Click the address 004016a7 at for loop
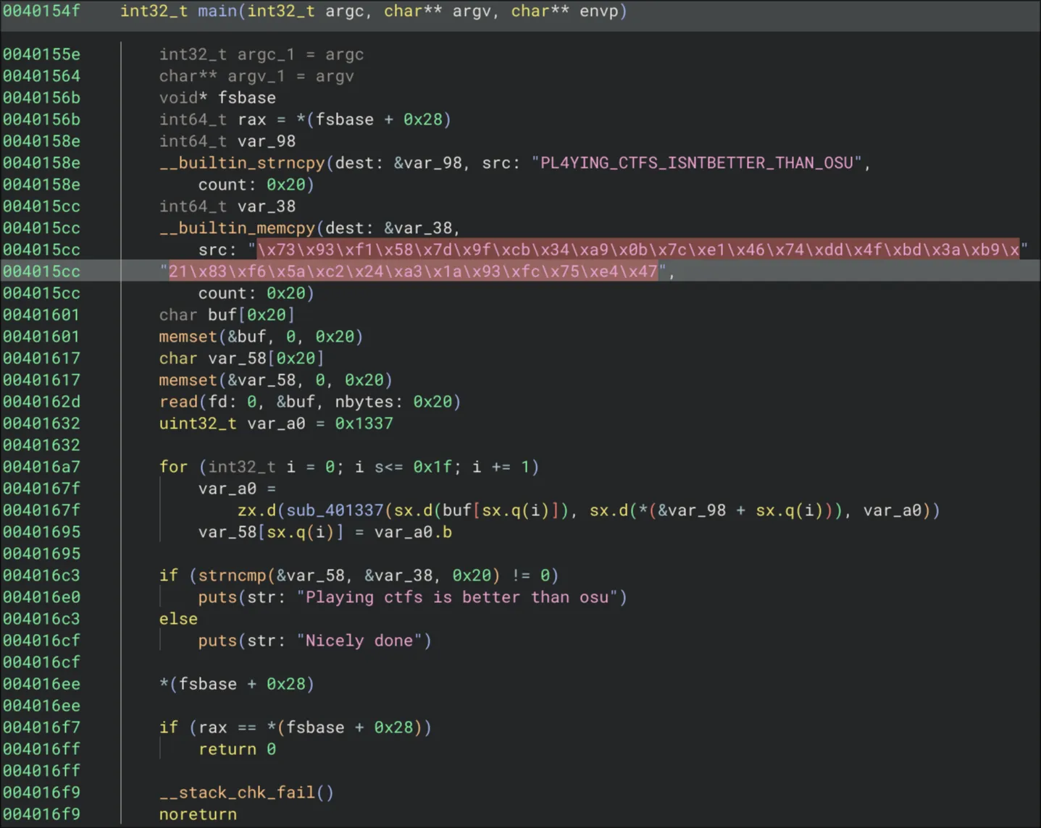The height and width of the screenshot is (828, 1041). pos(41,467)
